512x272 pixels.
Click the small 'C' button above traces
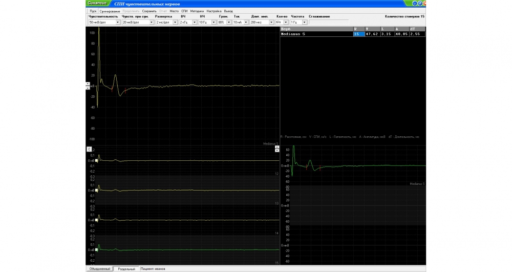tap(89, 149)
